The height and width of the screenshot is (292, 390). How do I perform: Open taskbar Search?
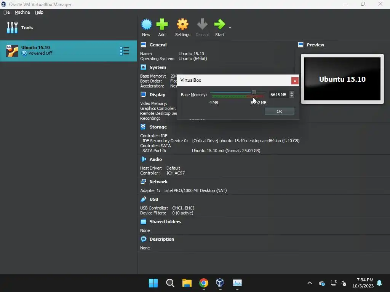coord(170,283)
